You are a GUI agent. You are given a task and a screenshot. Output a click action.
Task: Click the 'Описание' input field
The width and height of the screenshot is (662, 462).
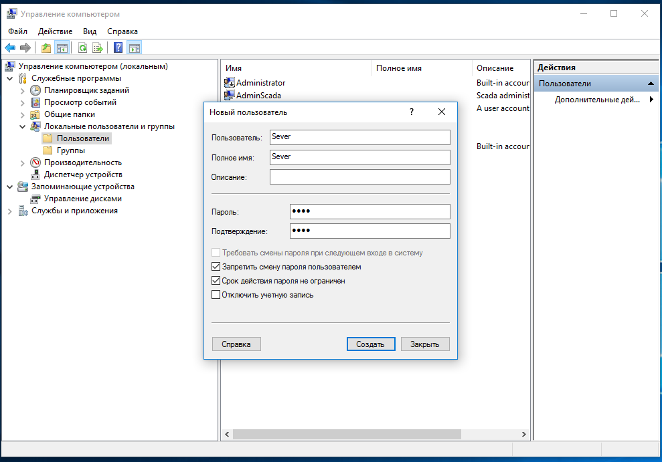coord(359,177)
